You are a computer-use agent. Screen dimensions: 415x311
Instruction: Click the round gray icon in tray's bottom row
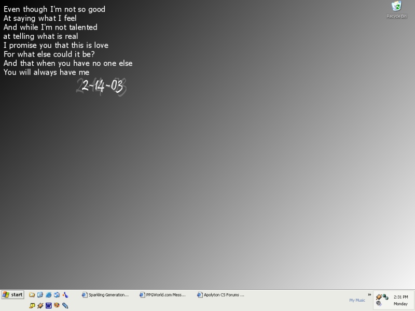[x=379, y=303]
